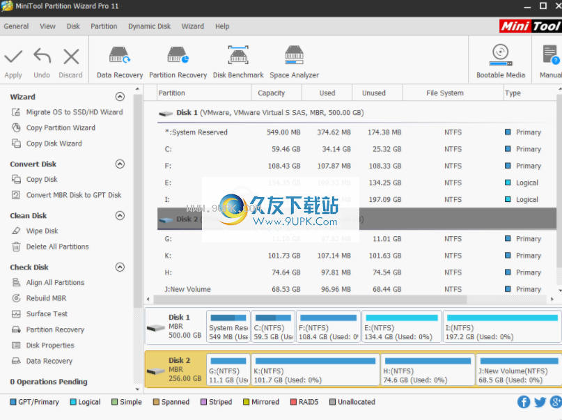Screen dimensions: 562x420
Task: Open the Facebook share icon
Action: [x=523, y=402]
